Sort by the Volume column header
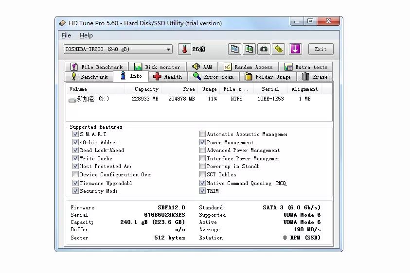410x273 pixels. [95, 89]
